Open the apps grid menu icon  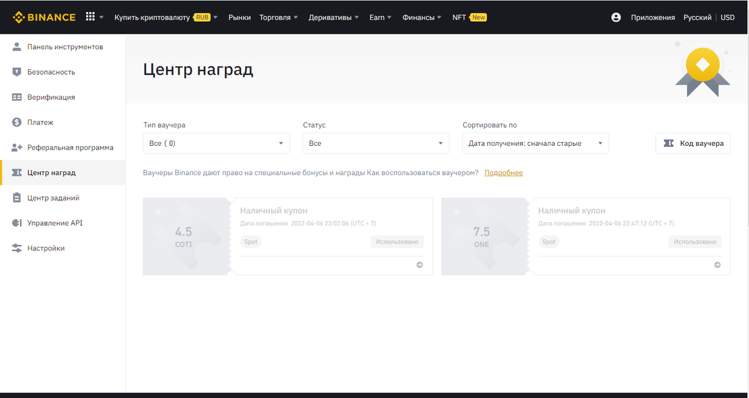91,17
